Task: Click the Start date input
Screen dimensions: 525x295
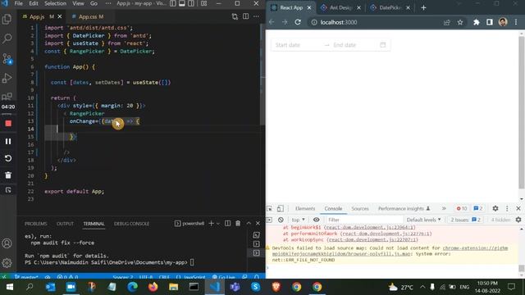Action: click(297, 45)
